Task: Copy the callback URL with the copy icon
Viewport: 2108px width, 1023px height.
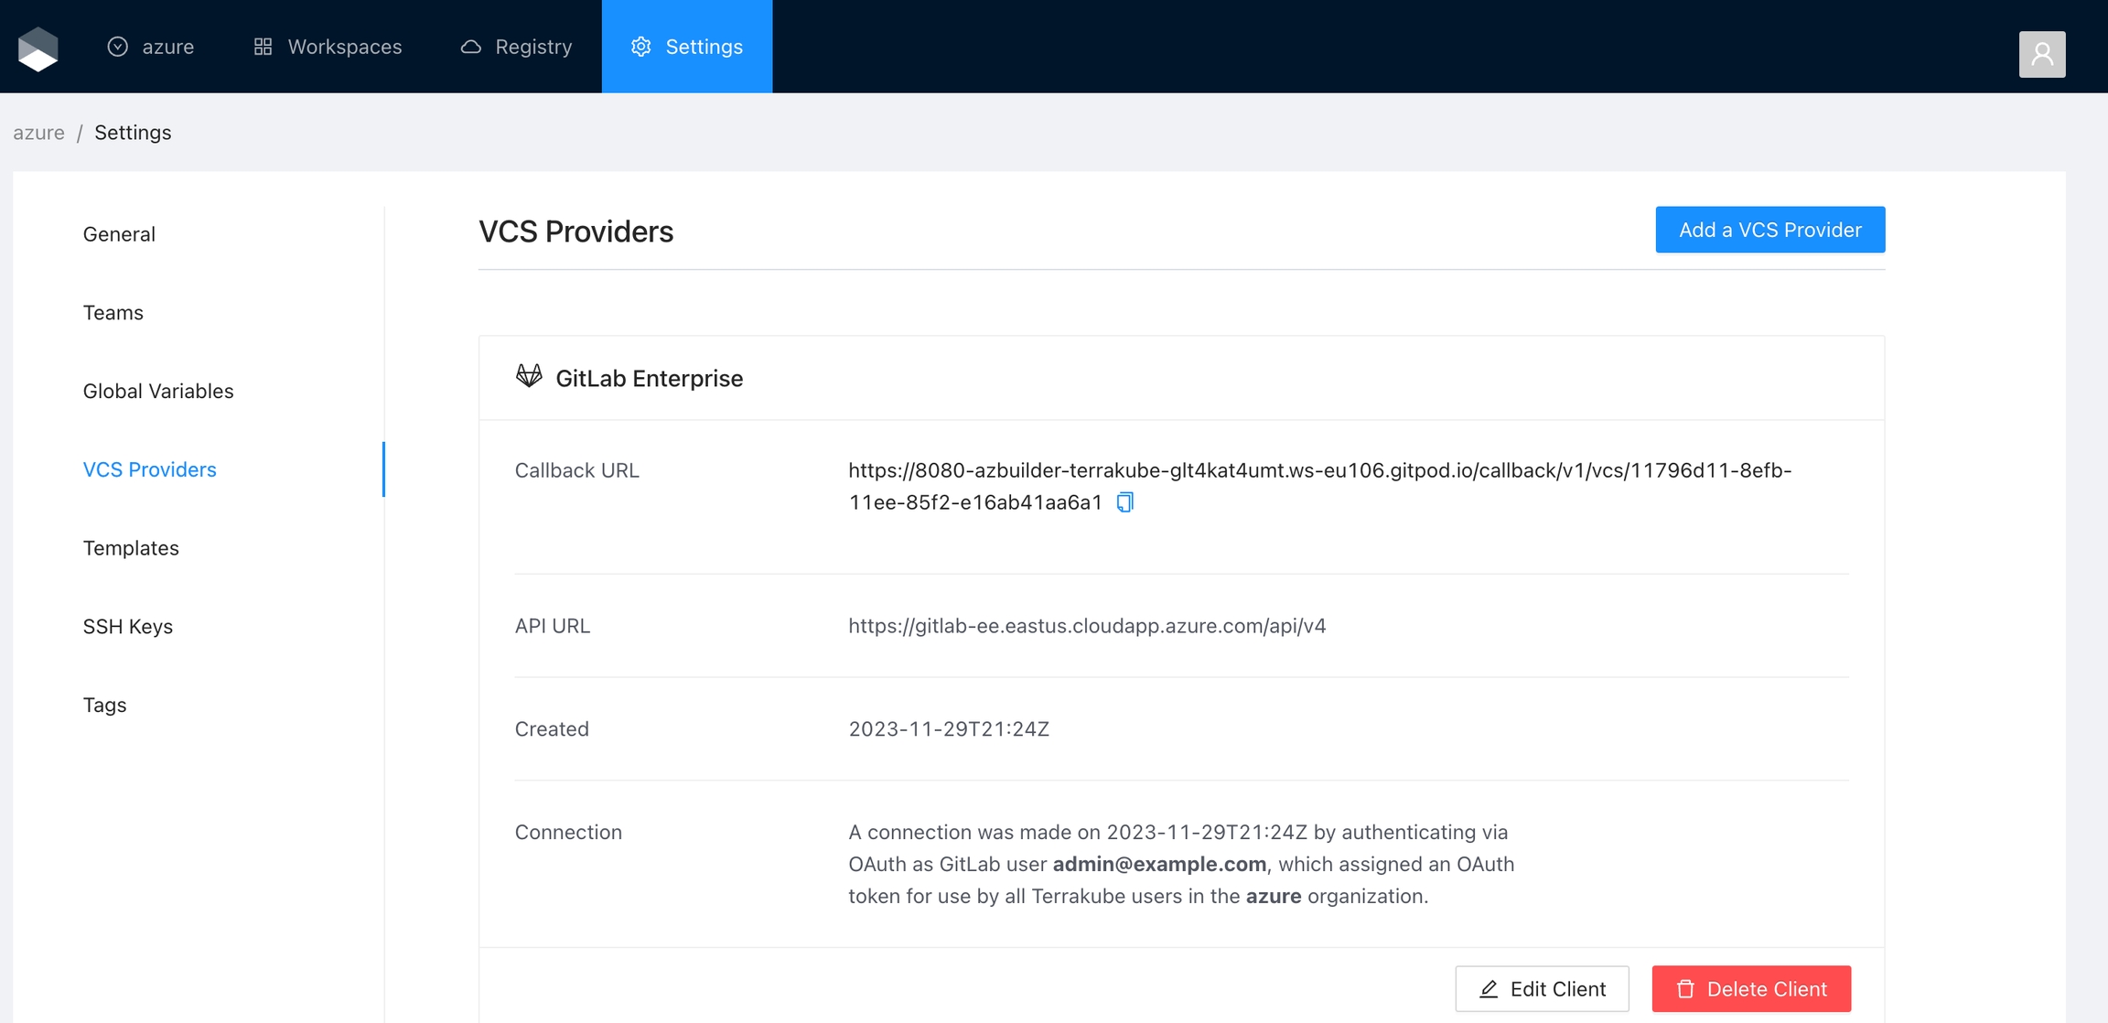Action: (1125, 502)
